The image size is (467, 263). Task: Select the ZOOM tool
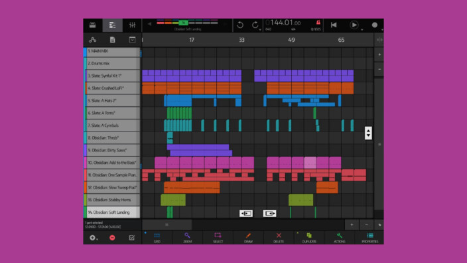[x=187, y=238]
